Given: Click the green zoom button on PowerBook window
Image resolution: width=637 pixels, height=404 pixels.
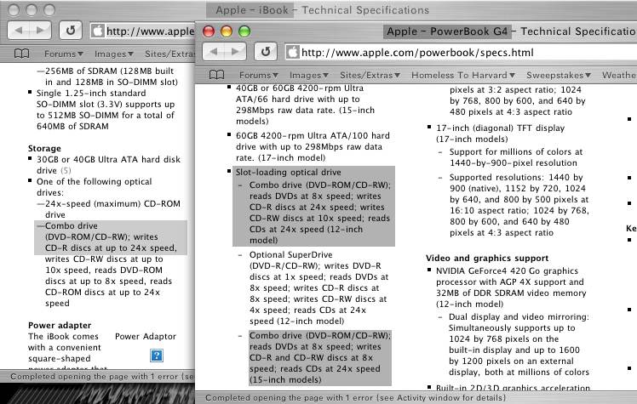Looking at the screenshot, I should 244,31.
